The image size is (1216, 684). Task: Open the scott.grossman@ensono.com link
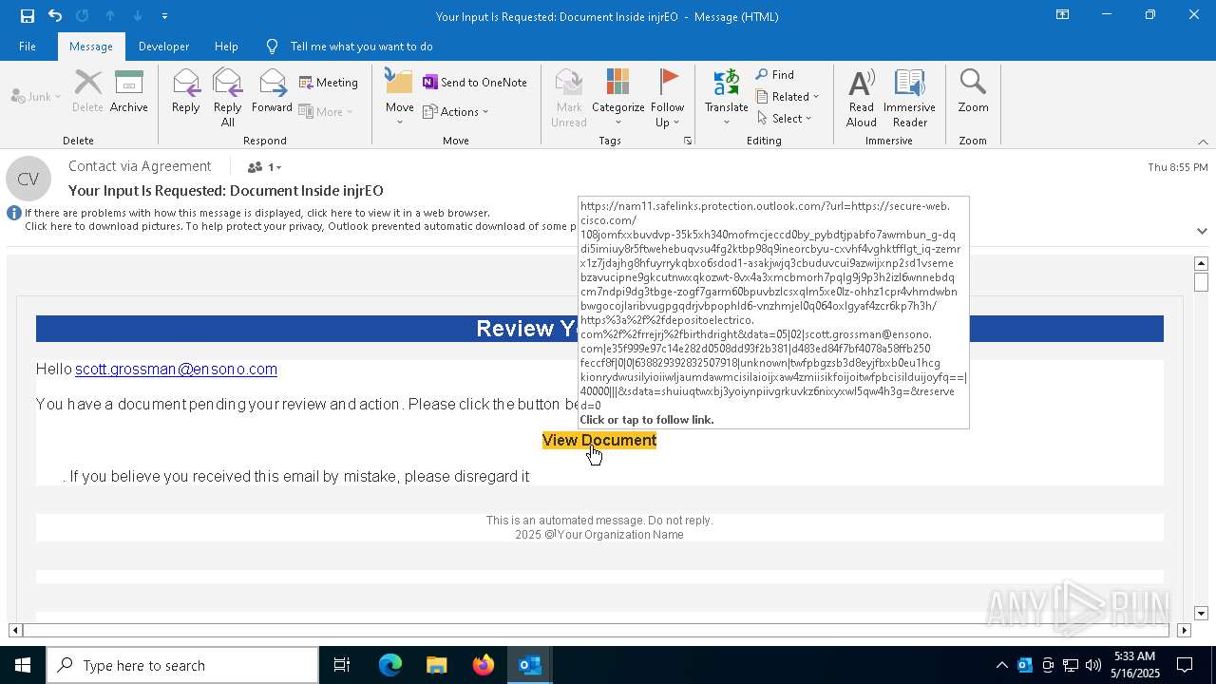coord(176,369)
